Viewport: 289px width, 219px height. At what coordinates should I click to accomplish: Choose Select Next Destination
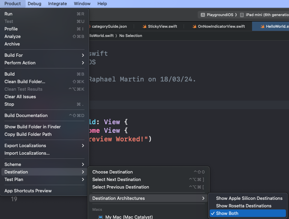148,179
